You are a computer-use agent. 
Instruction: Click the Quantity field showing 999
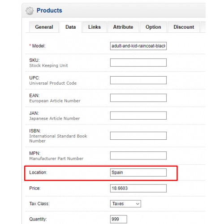(x=119, y=219)
